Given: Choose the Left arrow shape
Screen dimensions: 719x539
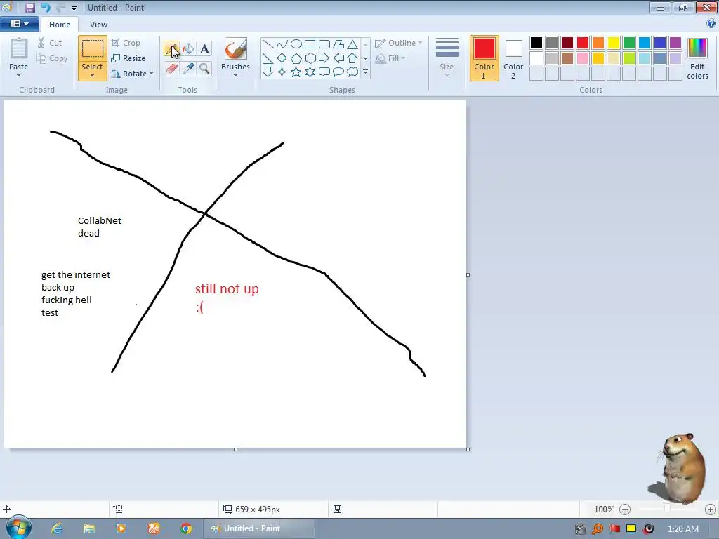Looking at the screenshot, I should (x=338, y=58).
